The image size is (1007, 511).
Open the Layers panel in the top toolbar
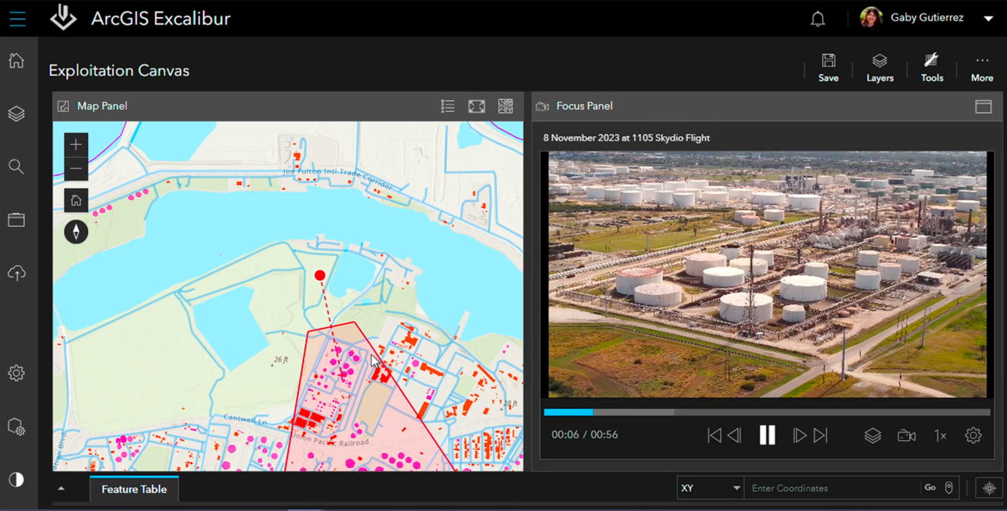click(x=879, y=67)
